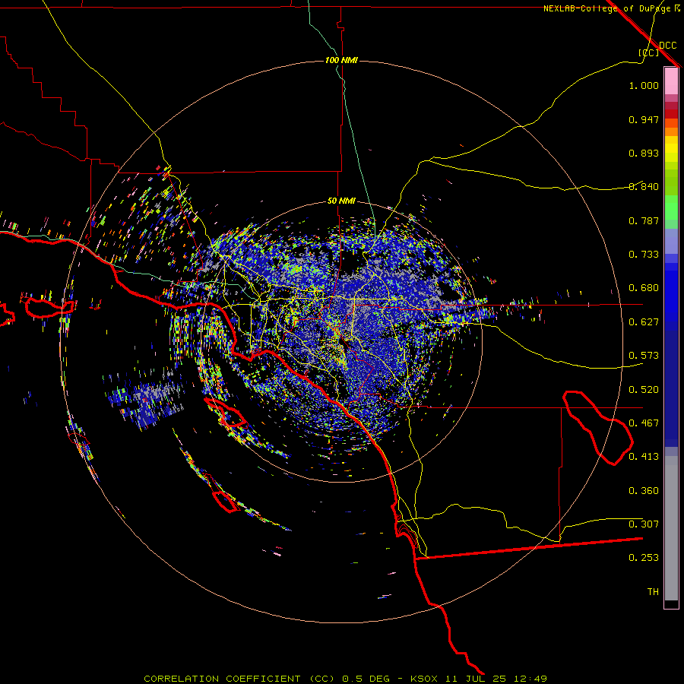Click the Correlation Coefficient caption at bottom

pos(345,679)
